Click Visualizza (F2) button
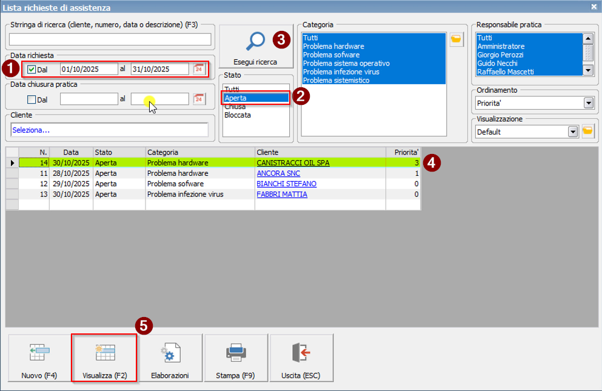Screen dimensions: 602x391 (104, 358)
